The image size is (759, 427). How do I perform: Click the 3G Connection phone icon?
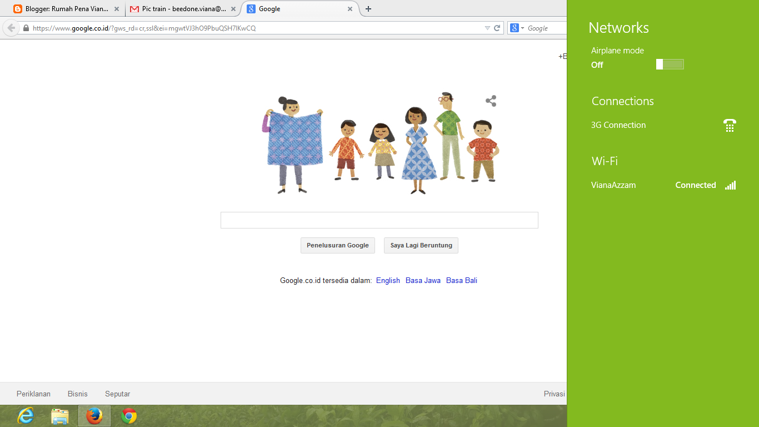point(730,125)
